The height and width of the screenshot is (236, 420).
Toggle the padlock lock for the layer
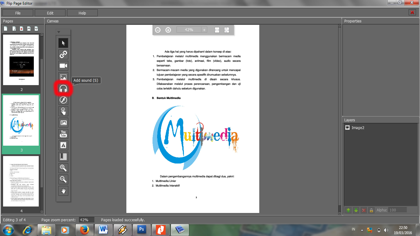(x=371, y=210)
